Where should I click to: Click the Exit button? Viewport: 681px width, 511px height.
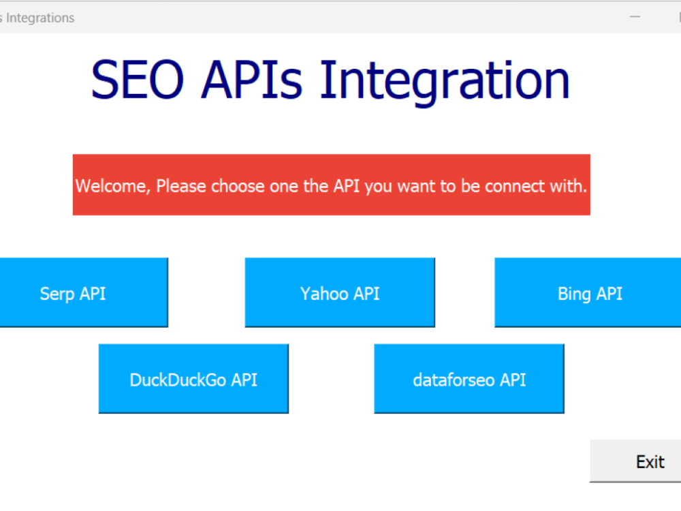635,461
